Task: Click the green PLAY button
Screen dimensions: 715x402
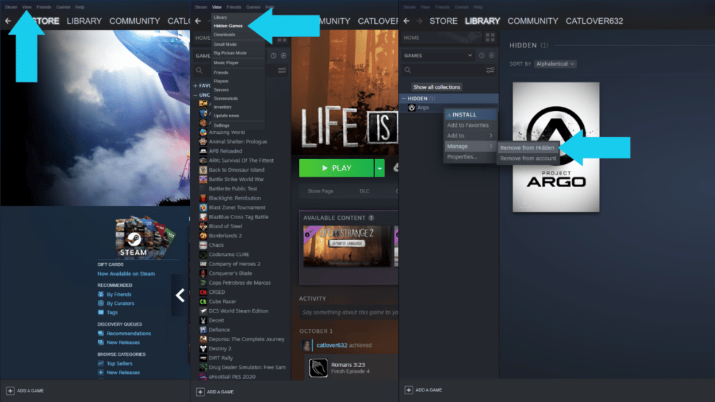Action: tap(336, 168)
